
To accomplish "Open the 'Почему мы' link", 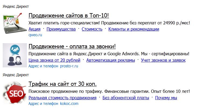I will pos(166,98).
